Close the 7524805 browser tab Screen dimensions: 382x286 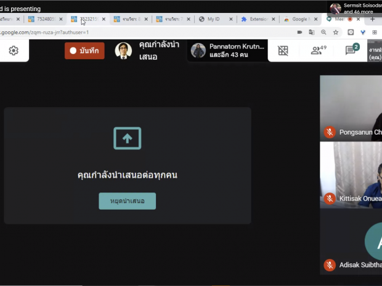point(61,19)
